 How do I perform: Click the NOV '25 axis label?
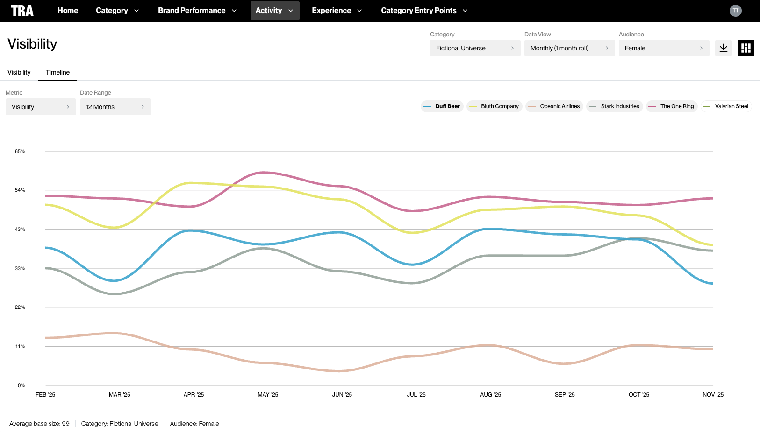(713, 395)
